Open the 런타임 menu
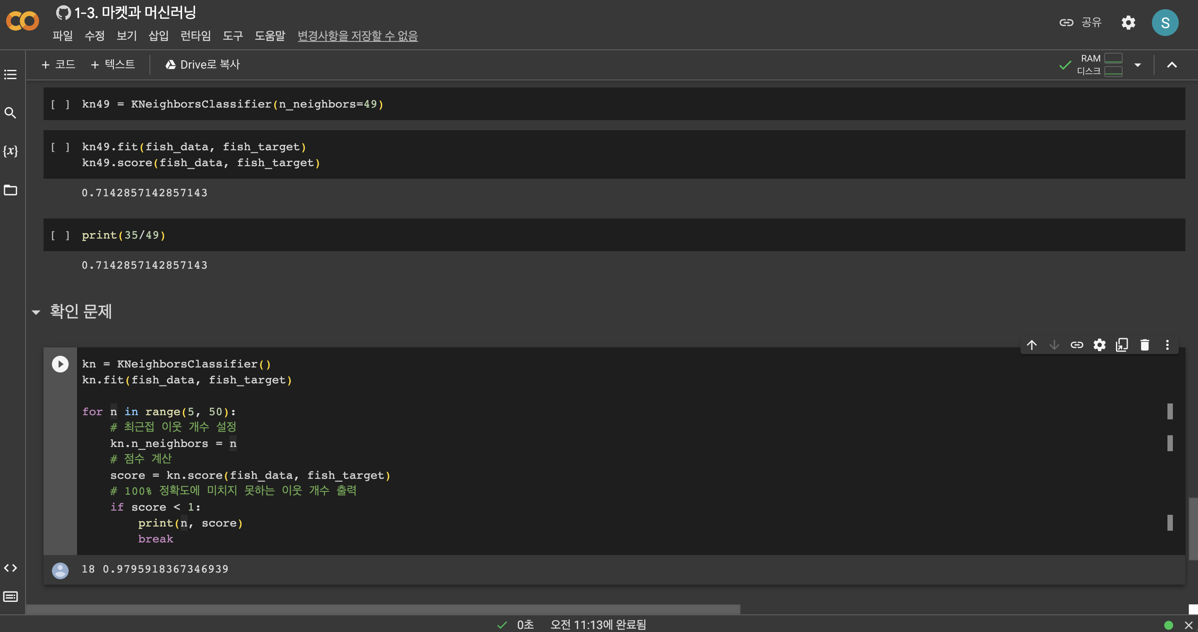1198x632 pixels. tap(195, 36)
